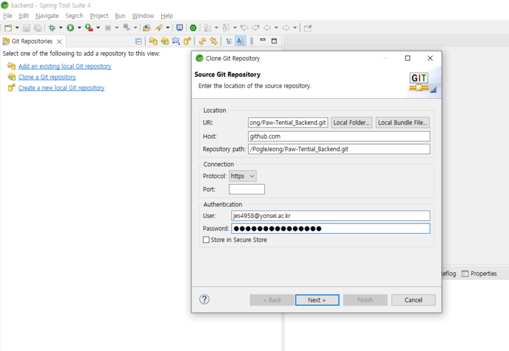509x351 pixels.
Task: Click the URI input field
Action: point(288,123)
